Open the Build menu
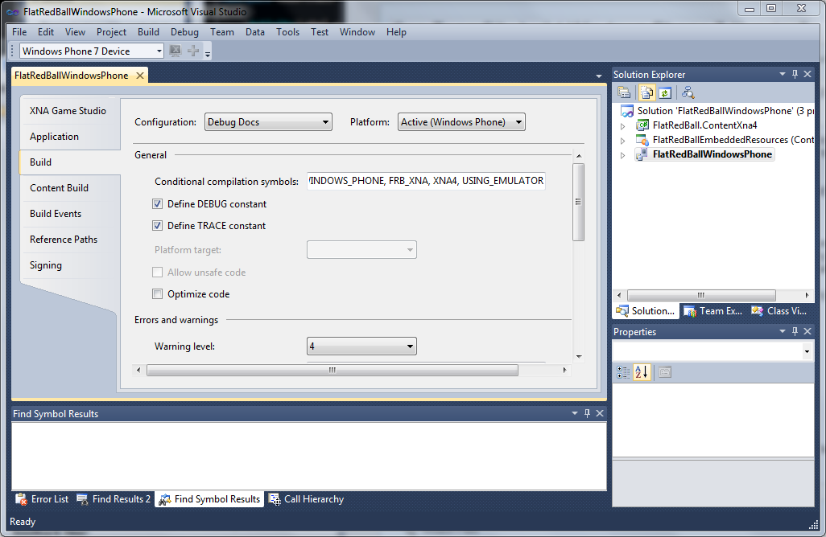Image resolution: width=826 pixels, height=537 pixels. [x=149, y=32]
